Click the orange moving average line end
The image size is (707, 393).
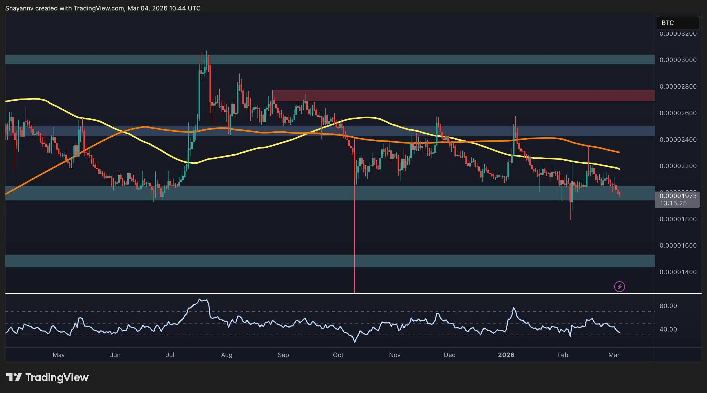[619, 152]
